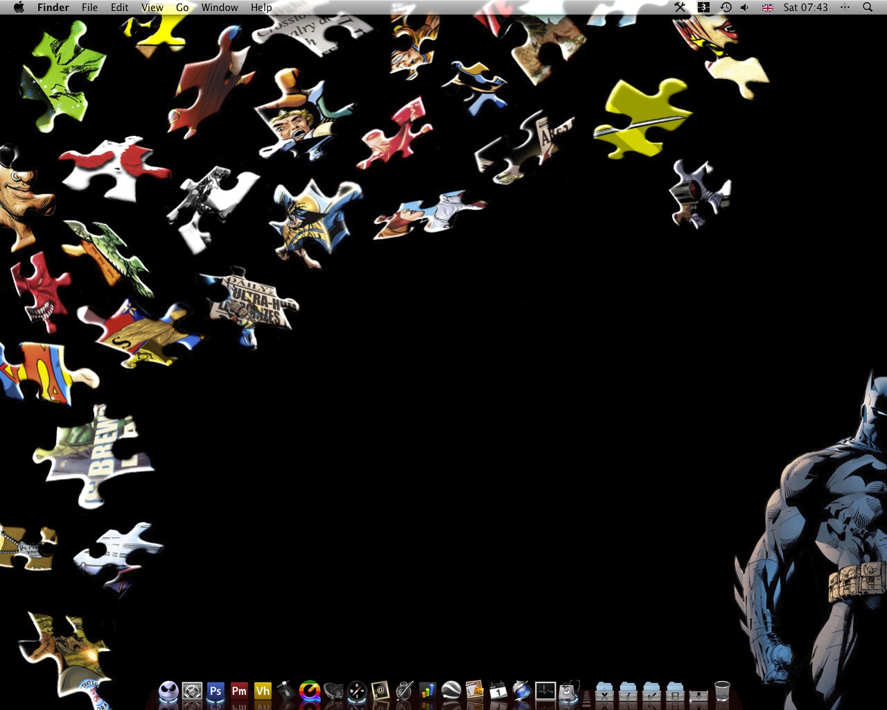887x710 pixels.
Task: Open Activity Monitor from the Dock
Action: pos(545,691)
